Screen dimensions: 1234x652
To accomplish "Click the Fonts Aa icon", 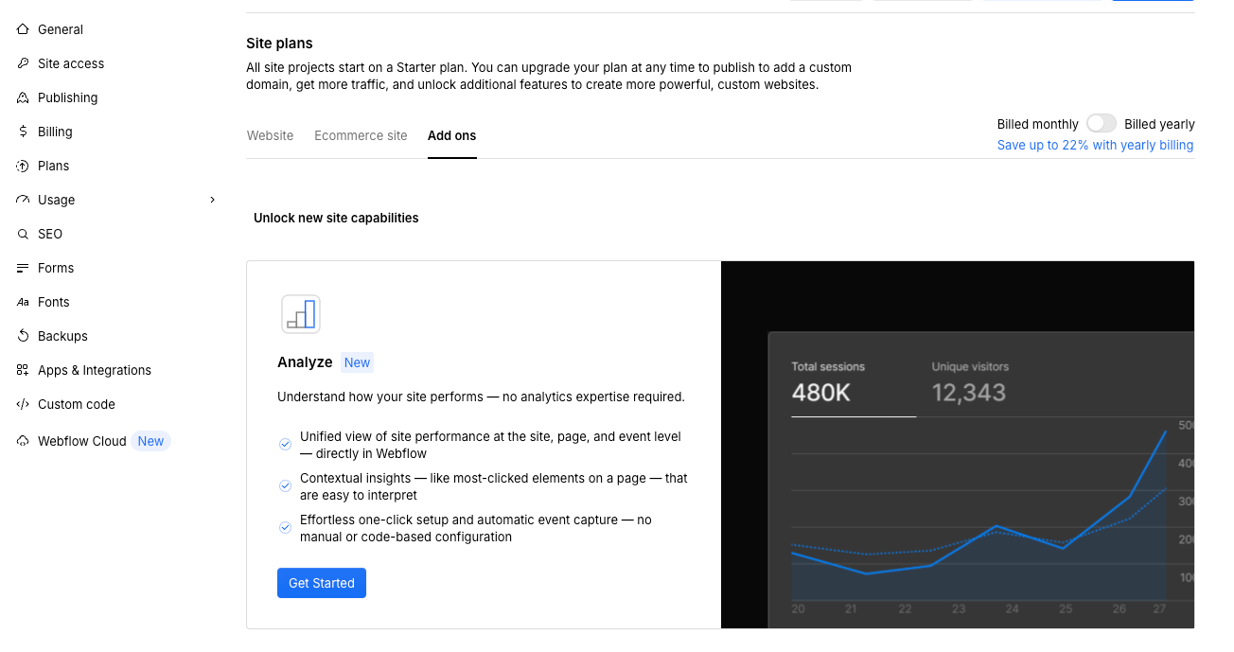I will [23, 302].
